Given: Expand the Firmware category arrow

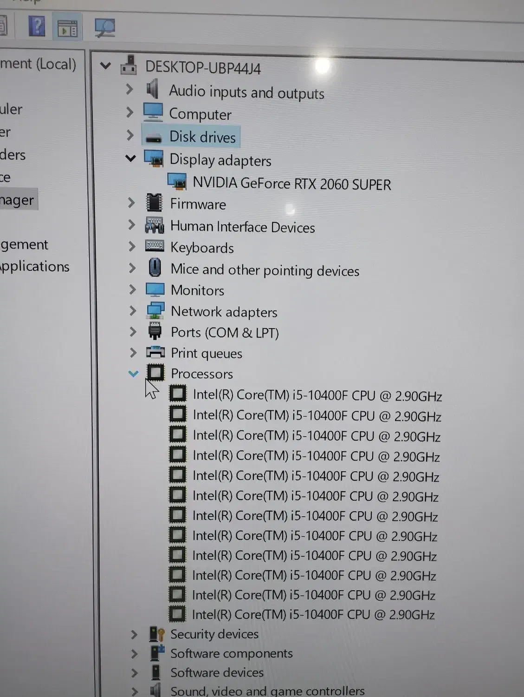Looking at the screenshot, I should coord(131,203).
